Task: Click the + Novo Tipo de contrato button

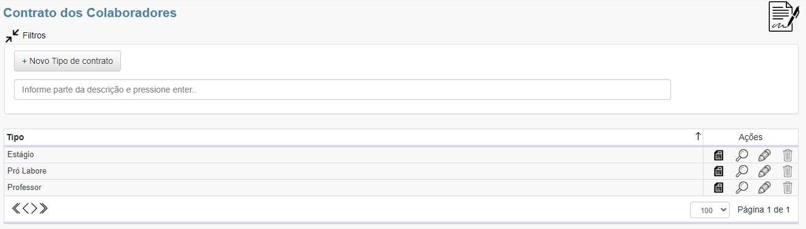Action: [x=68, y=62]
